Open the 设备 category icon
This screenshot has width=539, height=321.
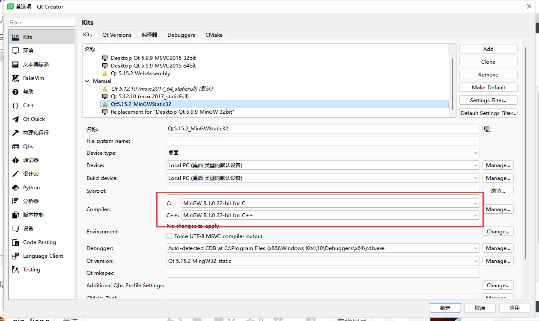(15, 229)
